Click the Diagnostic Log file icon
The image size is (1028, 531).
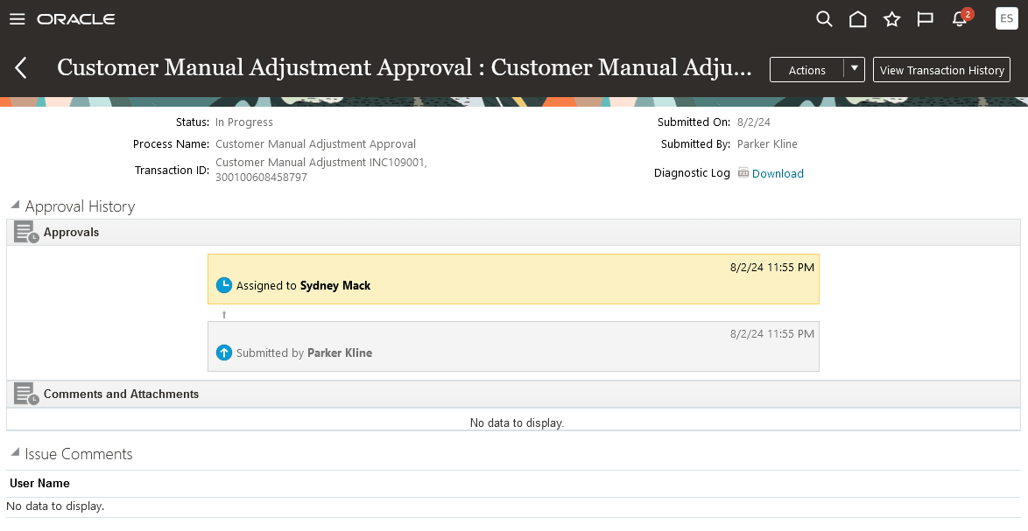[743, 173]
